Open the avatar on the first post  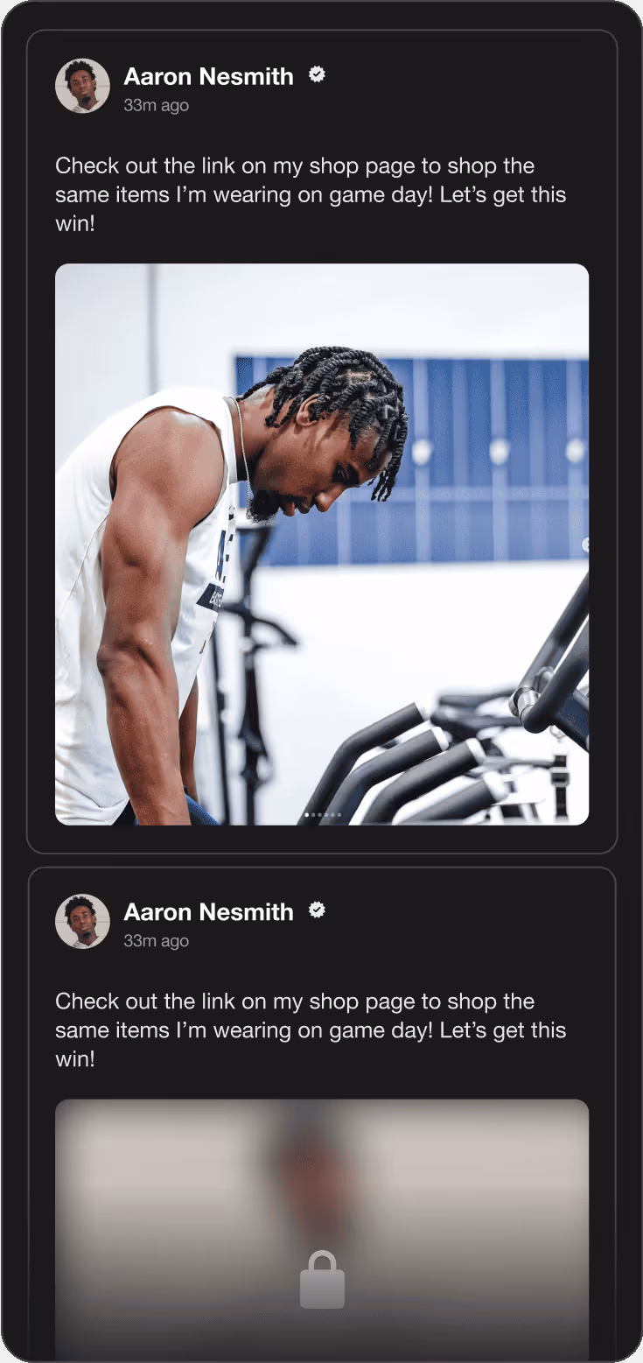[82, 86]
